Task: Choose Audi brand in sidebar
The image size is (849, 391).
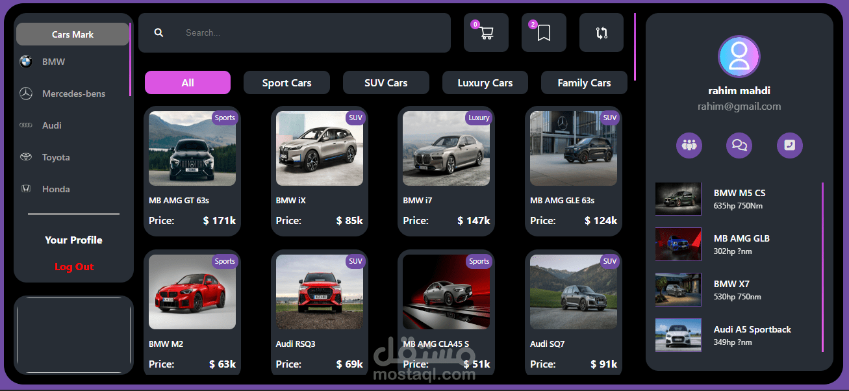Action: (x=52, y=125)
